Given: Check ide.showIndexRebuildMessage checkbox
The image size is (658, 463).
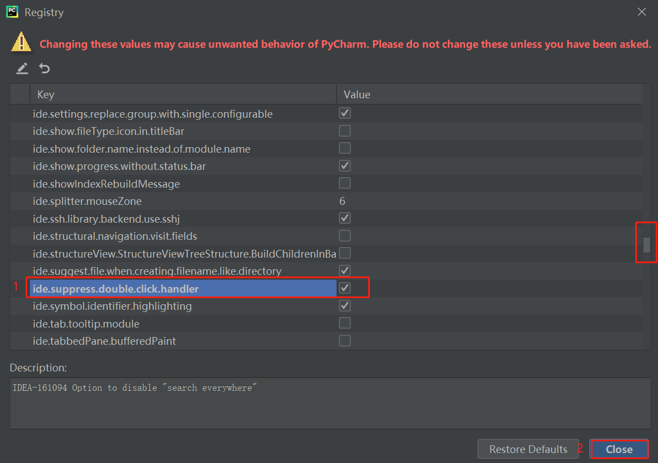Looking at the screenshot, I should click(x=344, y=183).
